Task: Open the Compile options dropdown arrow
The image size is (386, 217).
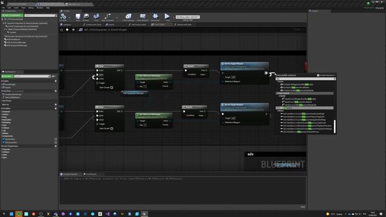Action: pos(69,17)
